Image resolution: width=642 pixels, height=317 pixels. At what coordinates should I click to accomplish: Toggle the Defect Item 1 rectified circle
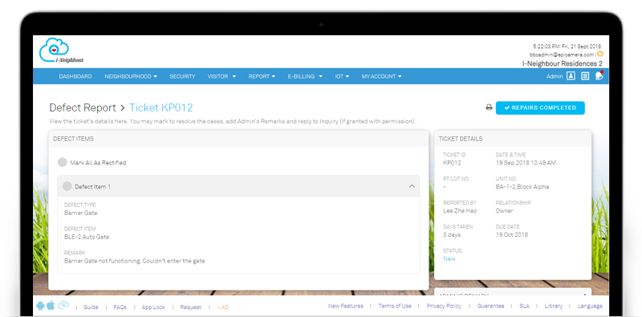tap(67, 186)
